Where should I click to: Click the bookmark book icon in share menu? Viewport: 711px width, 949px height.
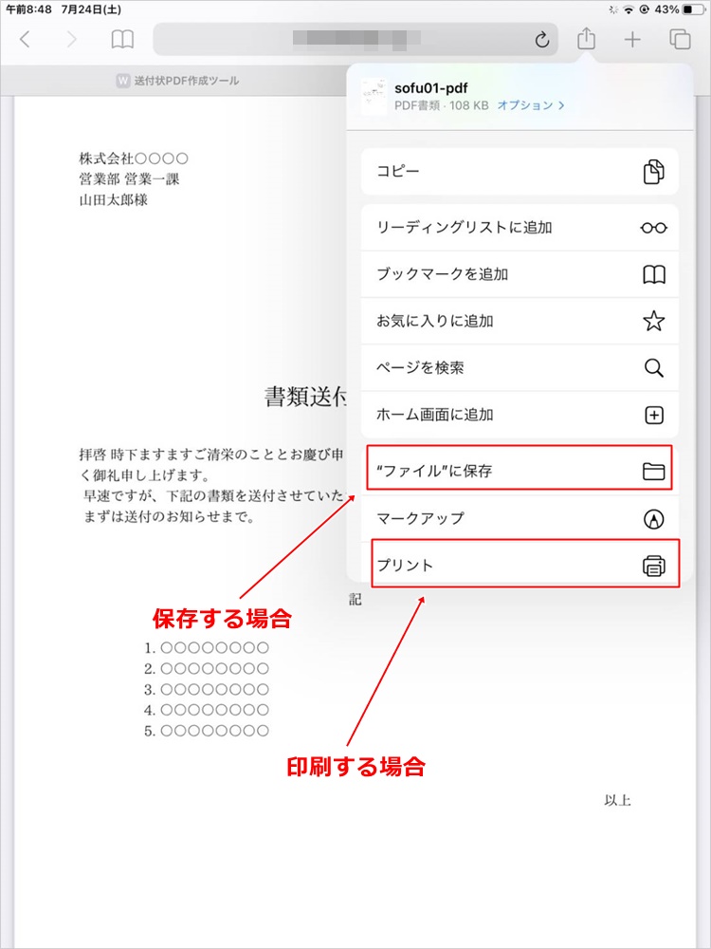point(653,275)
